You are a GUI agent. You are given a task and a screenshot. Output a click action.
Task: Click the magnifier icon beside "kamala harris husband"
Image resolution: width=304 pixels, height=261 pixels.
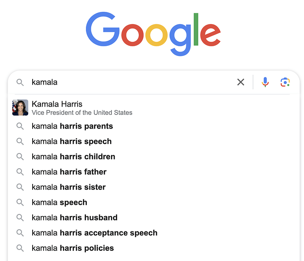click(x=20, y=217)
